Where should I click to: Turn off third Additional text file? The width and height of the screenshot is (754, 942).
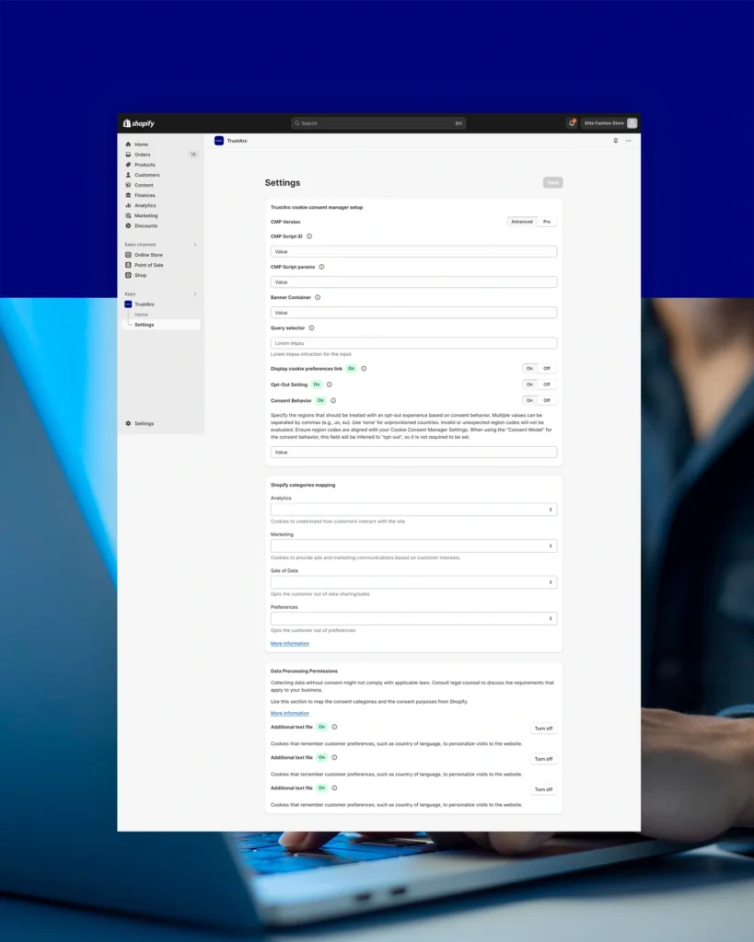543,789
